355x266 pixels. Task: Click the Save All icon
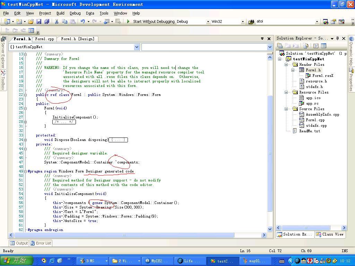pyautogui.click(x=46, y=21)
